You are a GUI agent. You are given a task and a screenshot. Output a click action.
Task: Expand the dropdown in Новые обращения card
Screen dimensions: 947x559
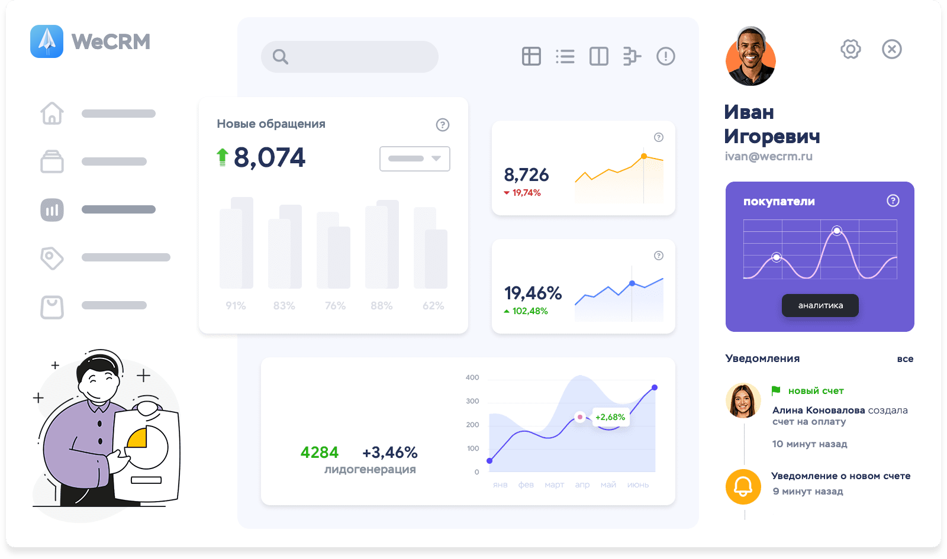click(x=414, y=159)
